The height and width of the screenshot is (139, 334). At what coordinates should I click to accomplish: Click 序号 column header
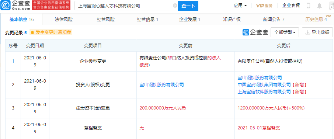click(x=13, y=46)
